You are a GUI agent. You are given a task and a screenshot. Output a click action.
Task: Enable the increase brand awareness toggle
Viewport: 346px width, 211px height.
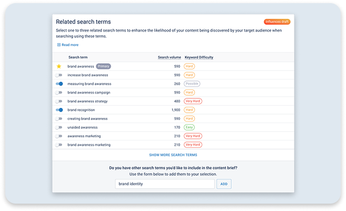click(59, 75)
